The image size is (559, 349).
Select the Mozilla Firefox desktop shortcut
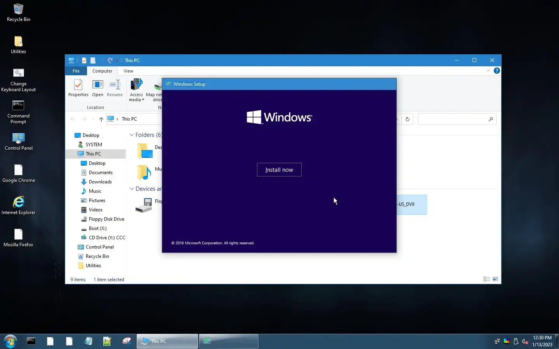[x=18, y=238]
